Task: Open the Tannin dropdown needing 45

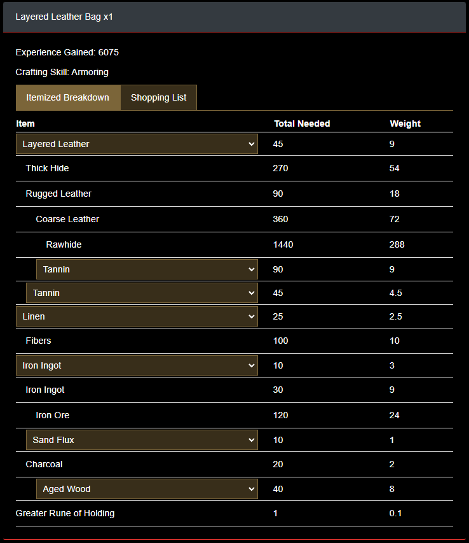Action: coord(142,293)
